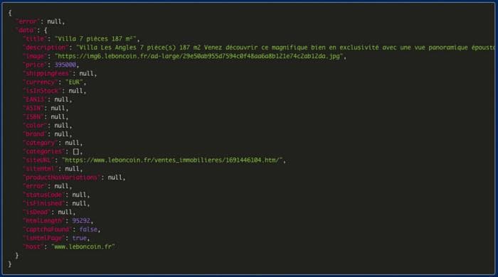Click the "EAN13" key
The image size is (498, 277).
click(x=35, y=99)
